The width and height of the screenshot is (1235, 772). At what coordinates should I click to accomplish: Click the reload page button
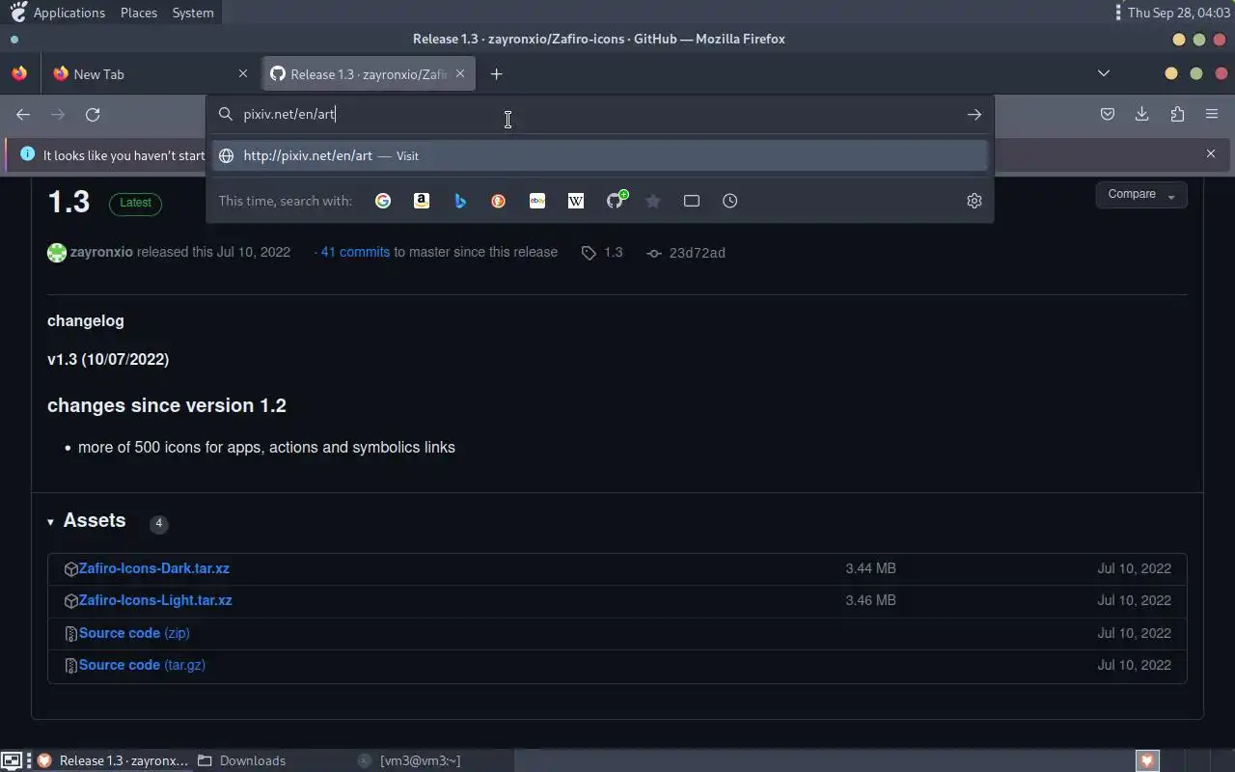(x=93, y=115)
